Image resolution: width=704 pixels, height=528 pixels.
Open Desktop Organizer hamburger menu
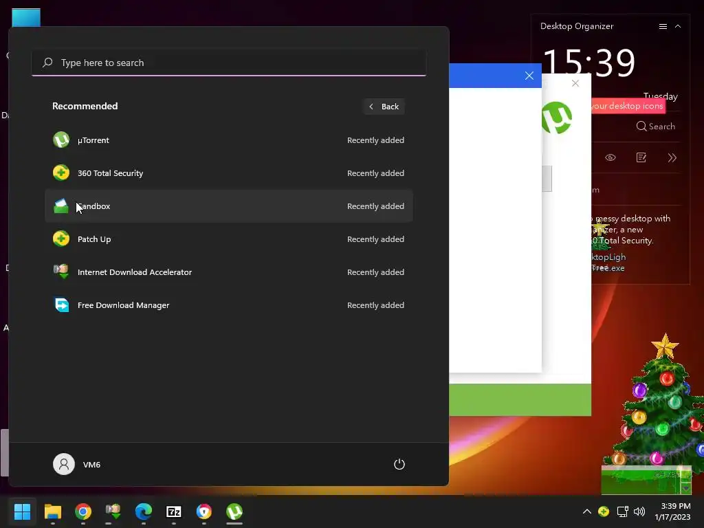pyautogui.click(x=663, y=27)
